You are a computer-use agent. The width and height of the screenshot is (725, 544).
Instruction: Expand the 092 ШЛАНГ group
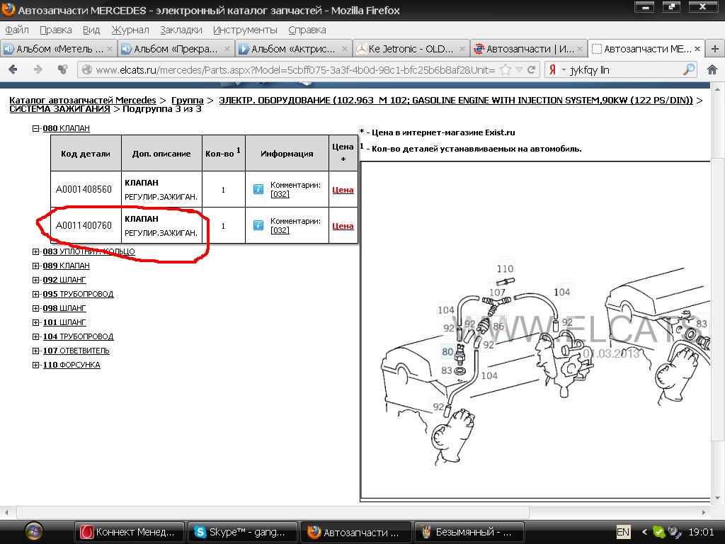(x=35, y=280)
